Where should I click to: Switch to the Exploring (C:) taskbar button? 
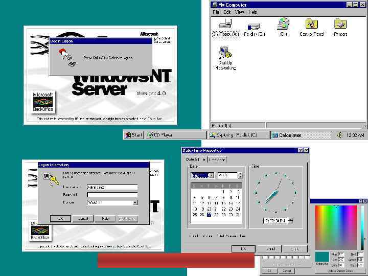coord(238,135)
